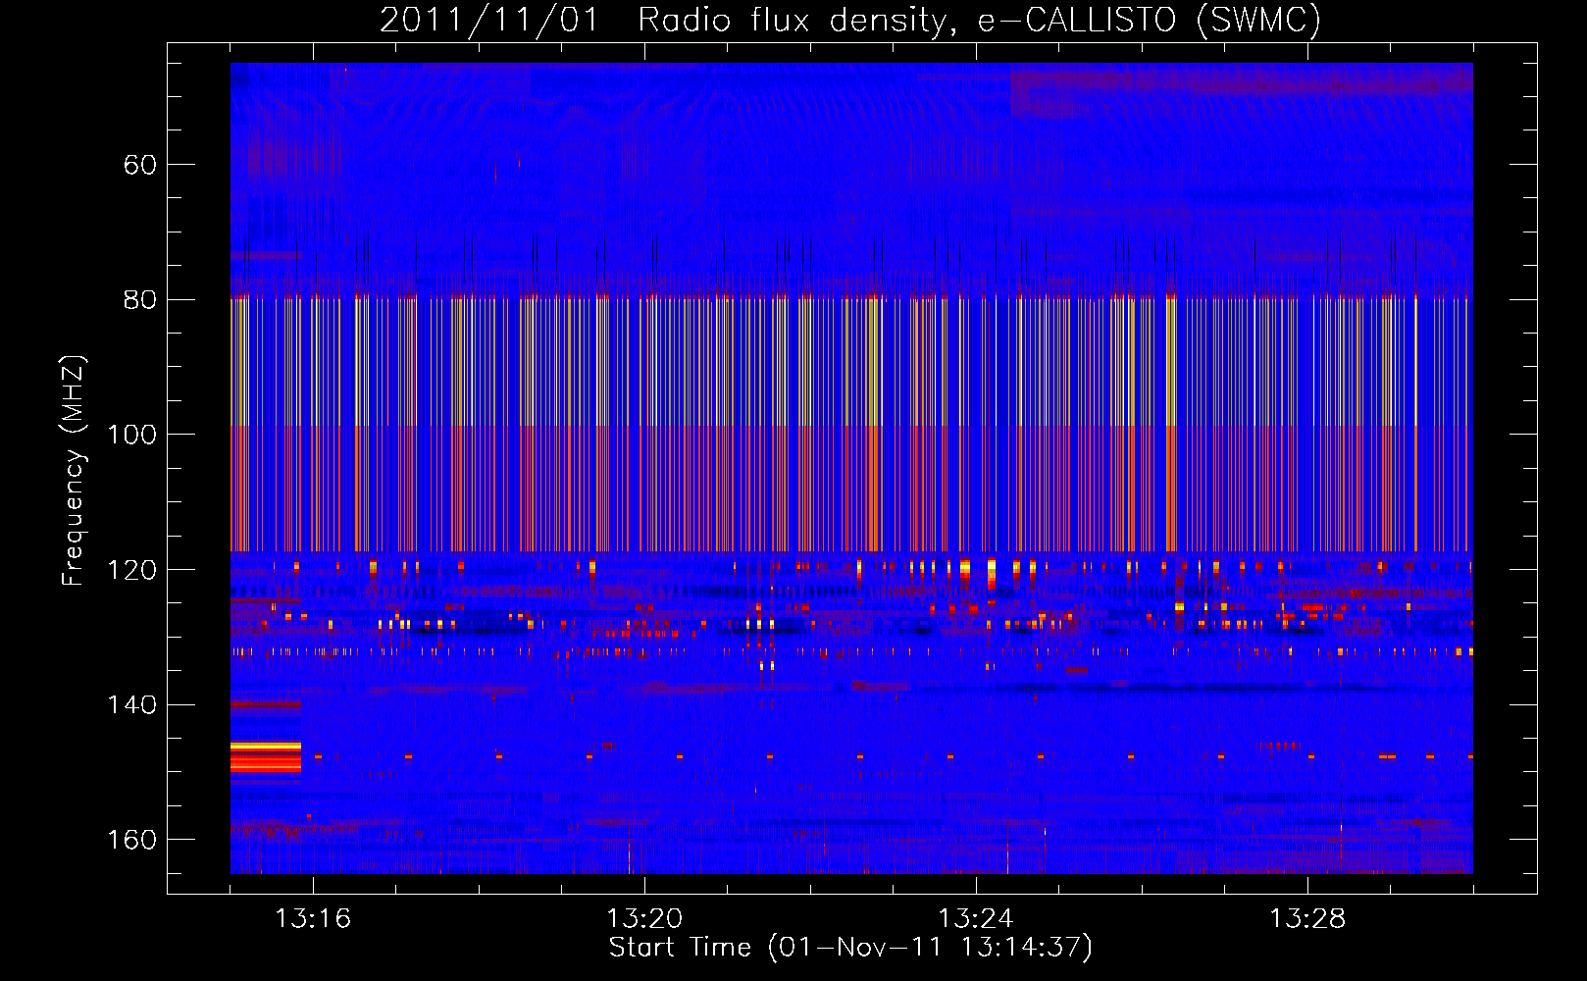Click the 13:28 time tick label
Screen dimensions: 1587x981
(1307, 919)
